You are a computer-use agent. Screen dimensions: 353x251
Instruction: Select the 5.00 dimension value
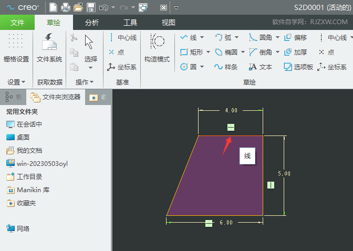pos(284,174)
